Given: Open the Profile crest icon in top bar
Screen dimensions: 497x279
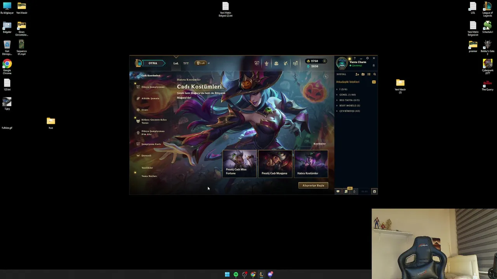Looking at the screenshot, I should tap(266, 63).
